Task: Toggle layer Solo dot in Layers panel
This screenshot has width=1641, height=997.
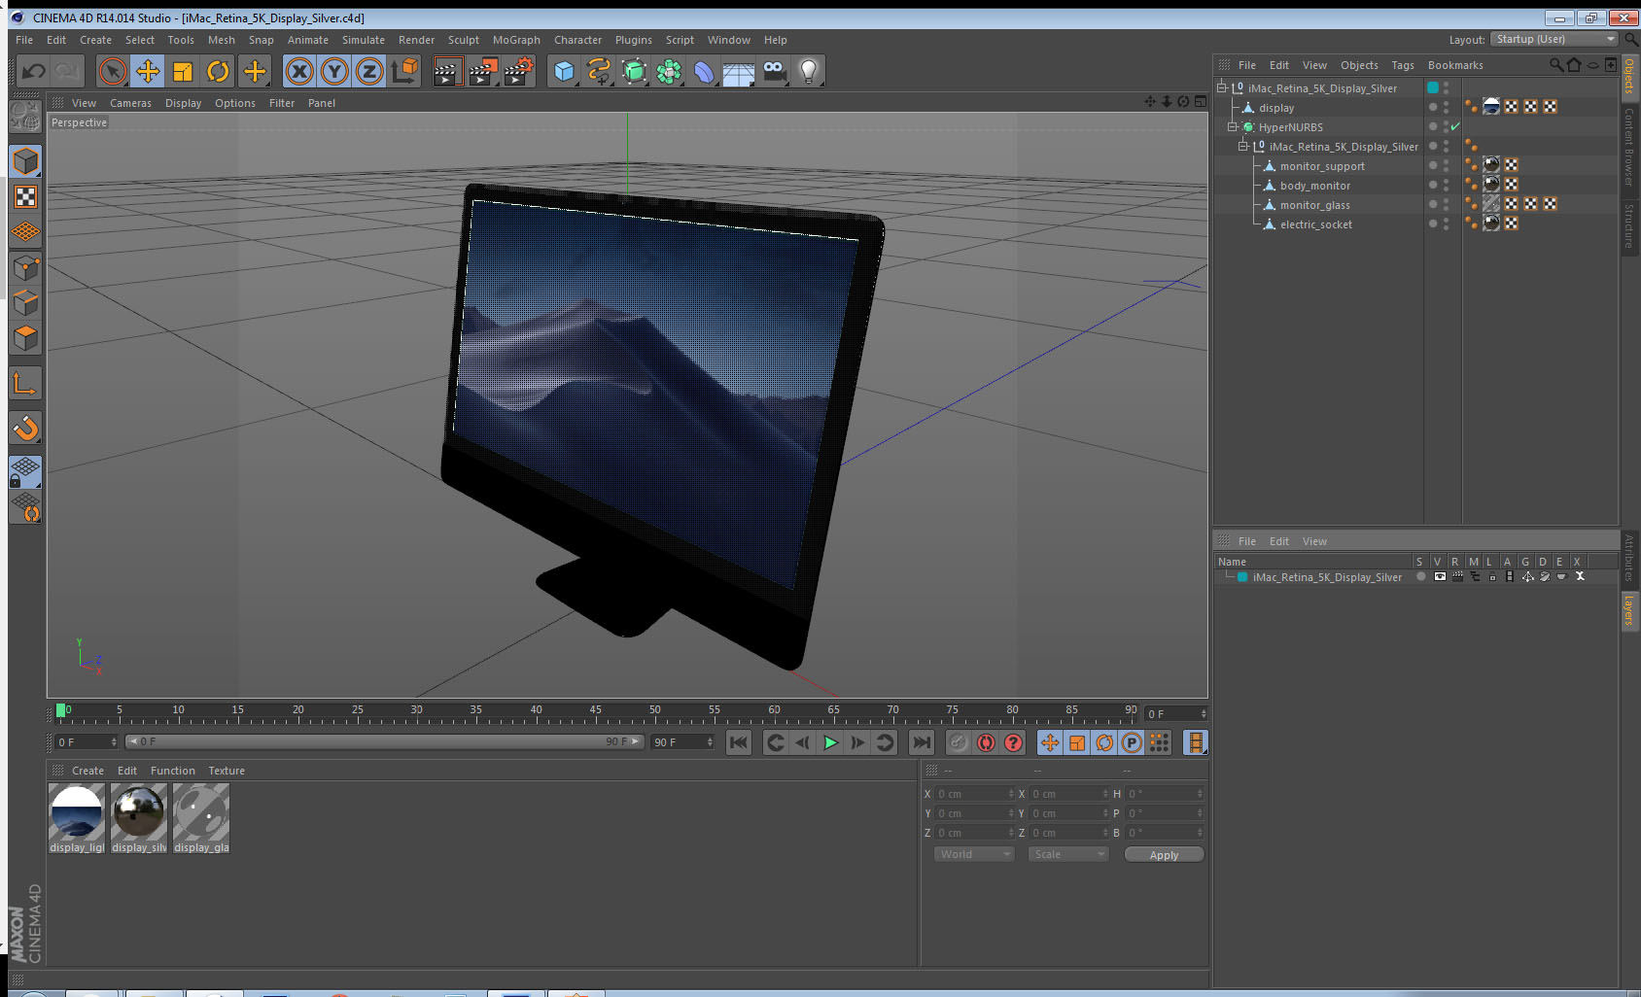Action: tap(1420, 576)
